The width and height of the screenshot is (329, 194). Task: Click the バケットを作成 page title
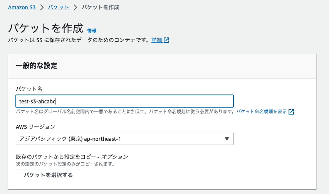pos(45,28)
